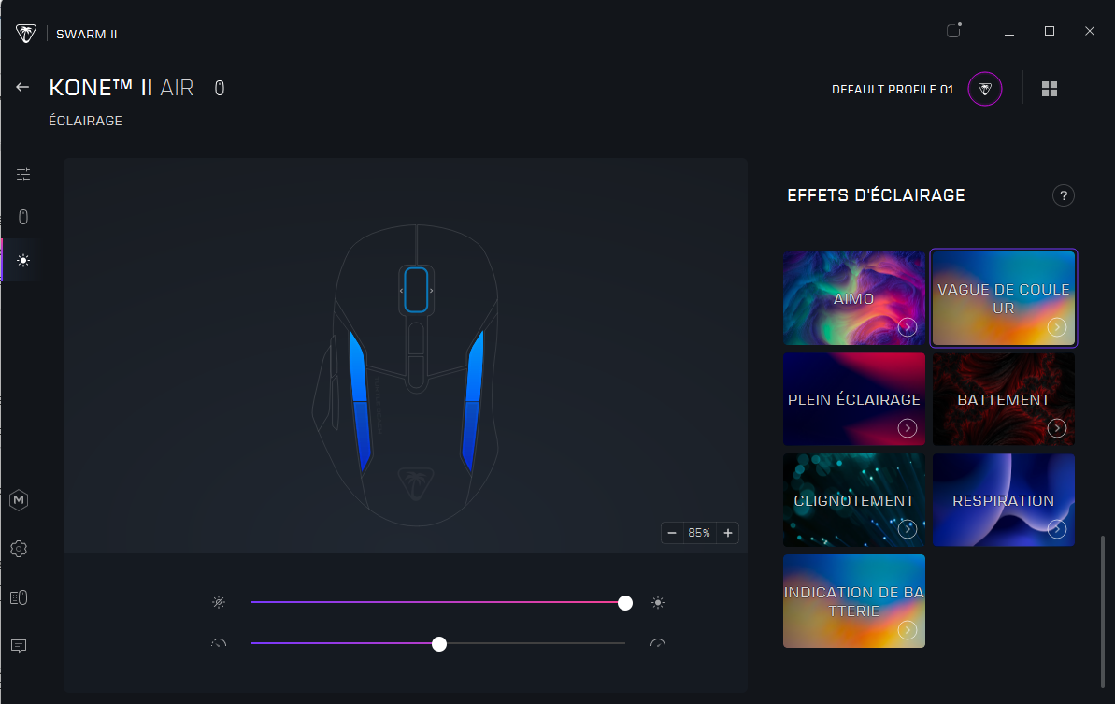The image size is (1115, 704).
Task: Open the grid view icon top right
Action: click(x=1050, y=88)
